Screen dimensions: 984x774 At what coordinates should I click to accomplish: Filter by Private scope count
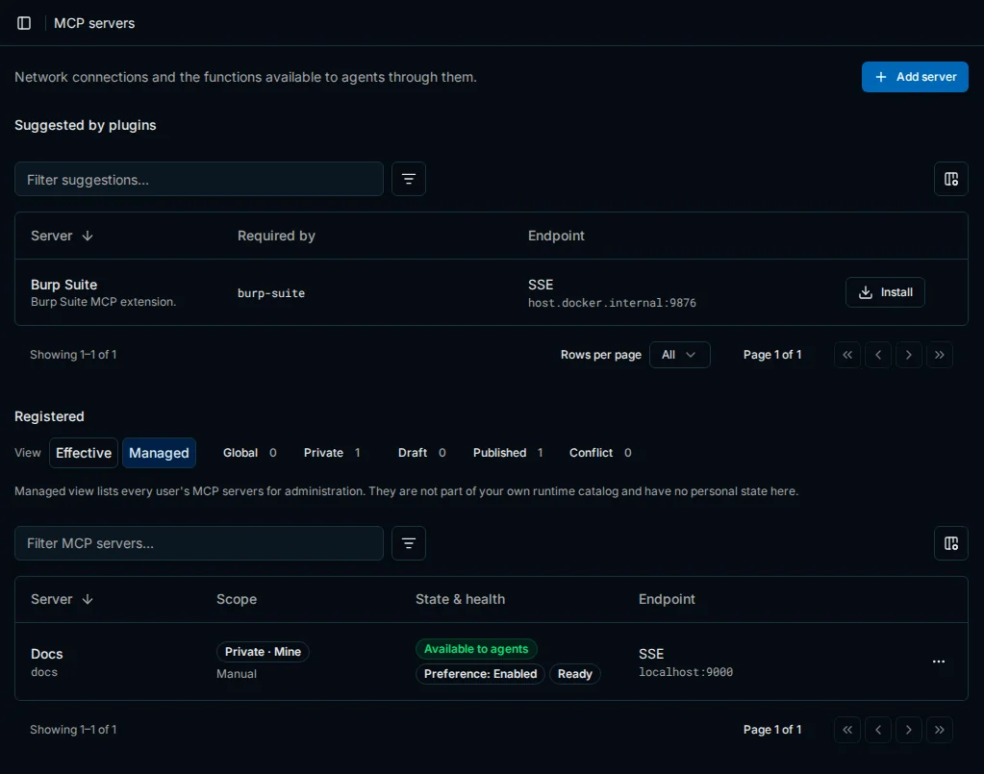pyautogui.click(x=332, y=453)
